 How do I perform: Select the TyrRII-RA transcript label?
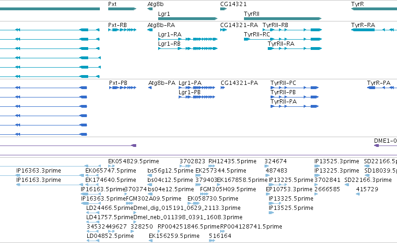pyautogui.click(x=281, y=44)
